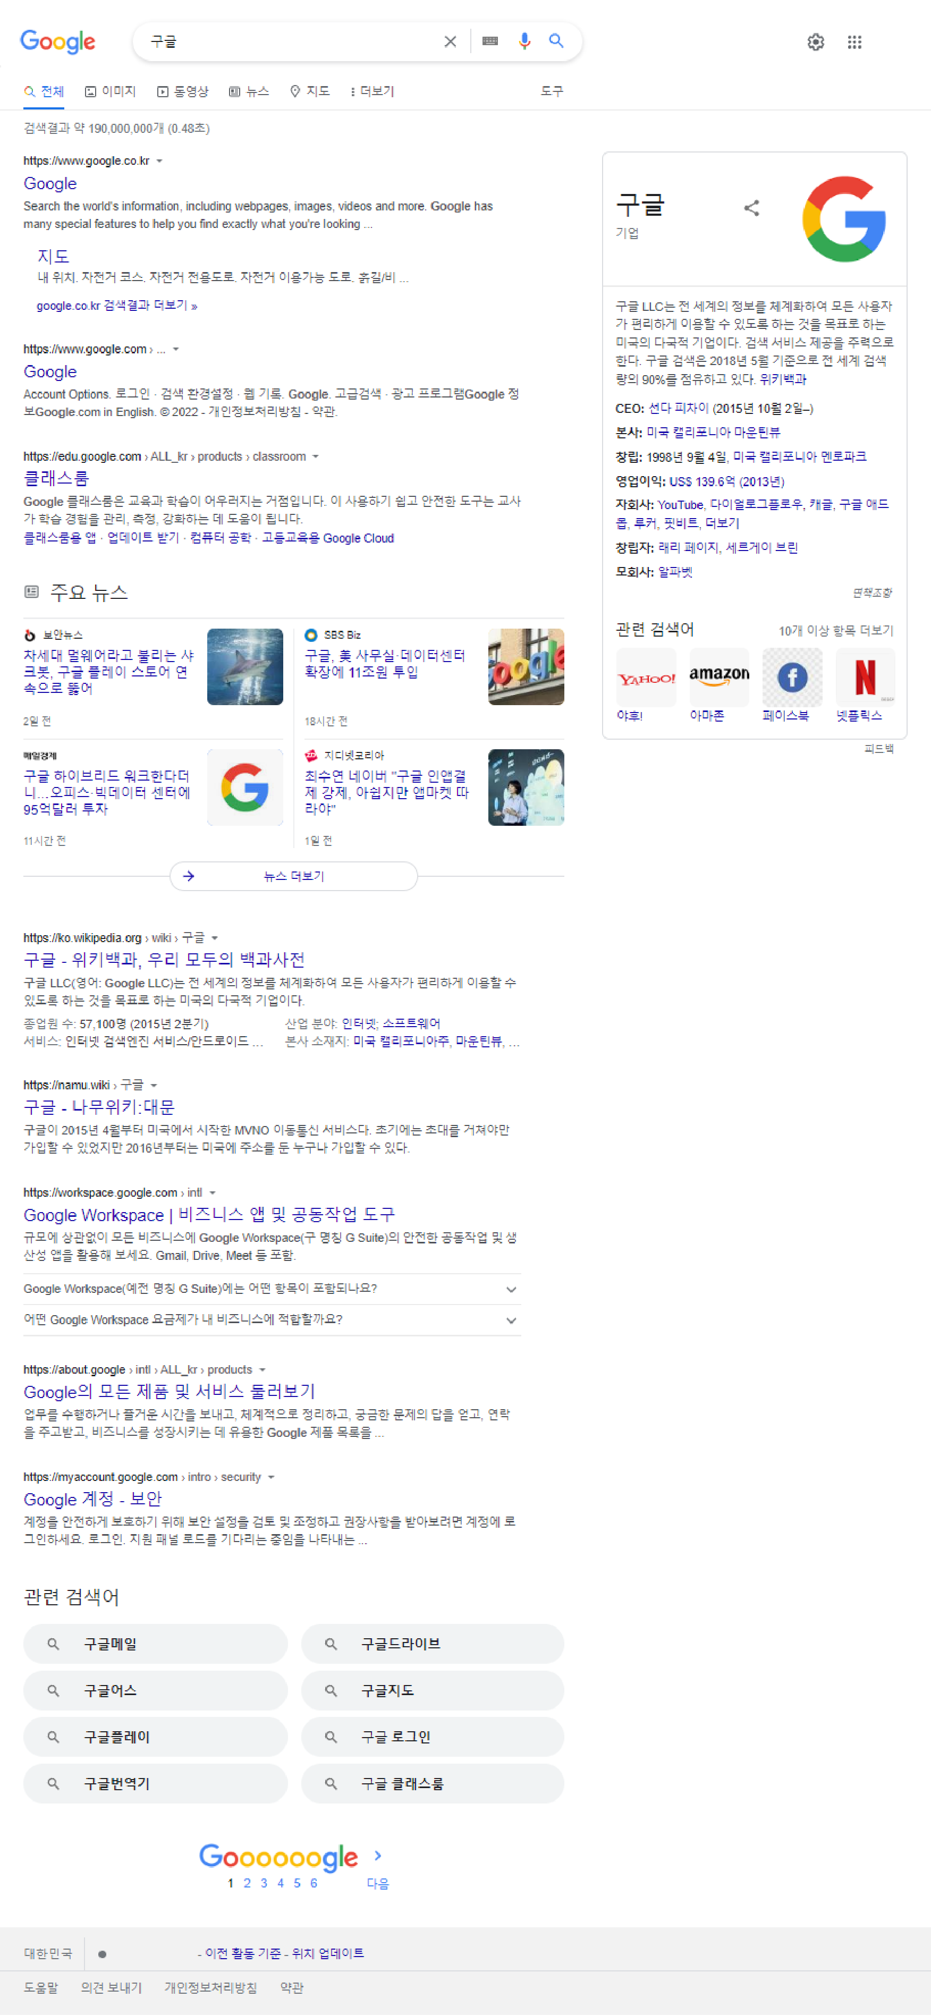
Task: Open 더보기 menu in search tabs
Action: click(373, 91)
